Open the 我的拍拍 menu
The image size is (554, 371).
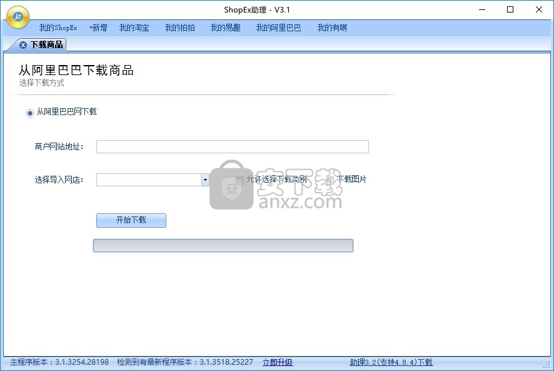click(179, 28)
